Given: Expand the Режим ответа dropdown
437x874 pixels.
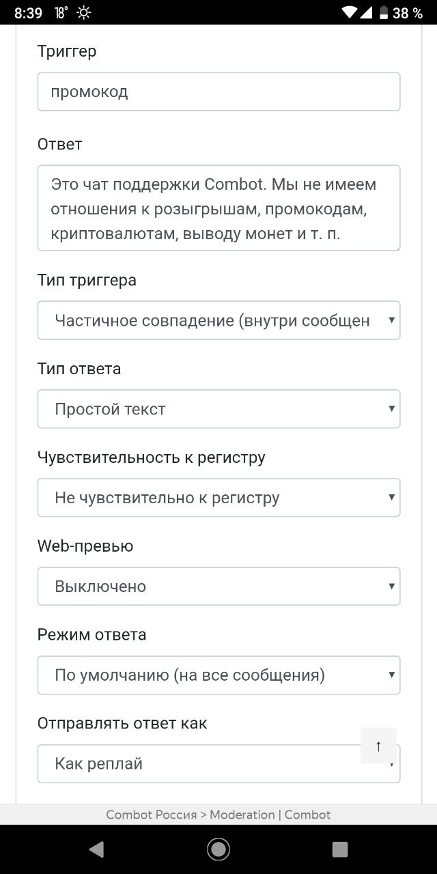Looking at the screenshot, I should tap(218, 675).
